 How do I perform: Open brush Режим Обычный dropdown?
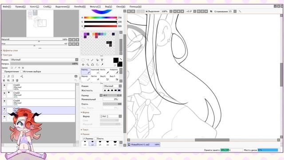point(112,86)
